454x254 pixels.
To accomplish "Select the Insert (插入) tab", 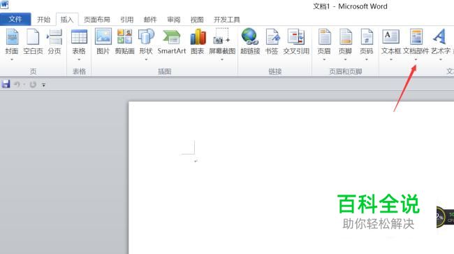I will click(67, 20).
